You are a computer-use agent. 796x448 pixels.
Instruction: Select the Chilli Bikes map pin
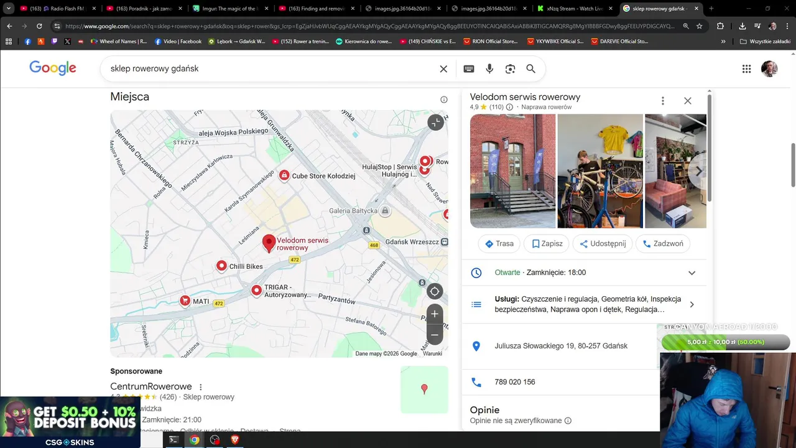[221, 266]
